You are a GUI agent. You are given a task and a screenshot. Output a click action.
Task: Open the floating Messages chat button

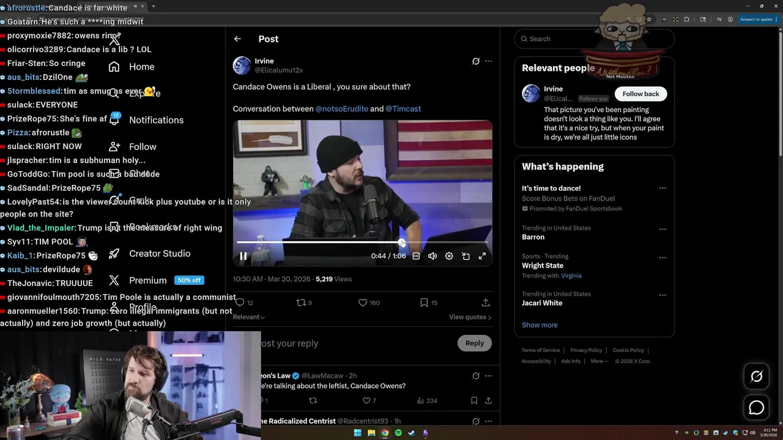pyautogui.click(x=756, y=407)
